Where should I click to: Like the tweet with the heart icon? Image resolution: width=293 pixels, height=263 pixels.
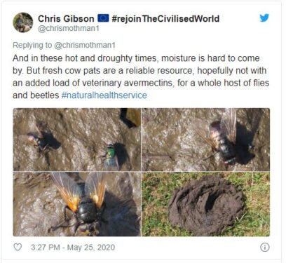(18, 247)
